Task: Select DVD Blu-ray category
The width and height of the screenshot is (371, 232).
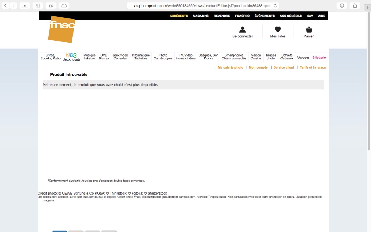Action: [x=104, y=57]
